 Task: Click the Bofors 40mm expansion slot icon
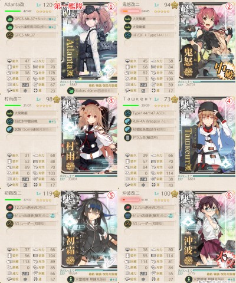[71, 91]
